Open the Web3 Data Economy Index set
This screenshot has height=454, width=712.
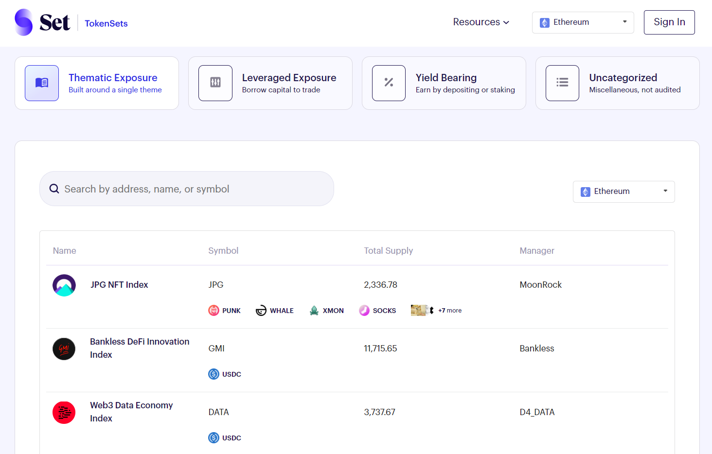click(131, 412)
